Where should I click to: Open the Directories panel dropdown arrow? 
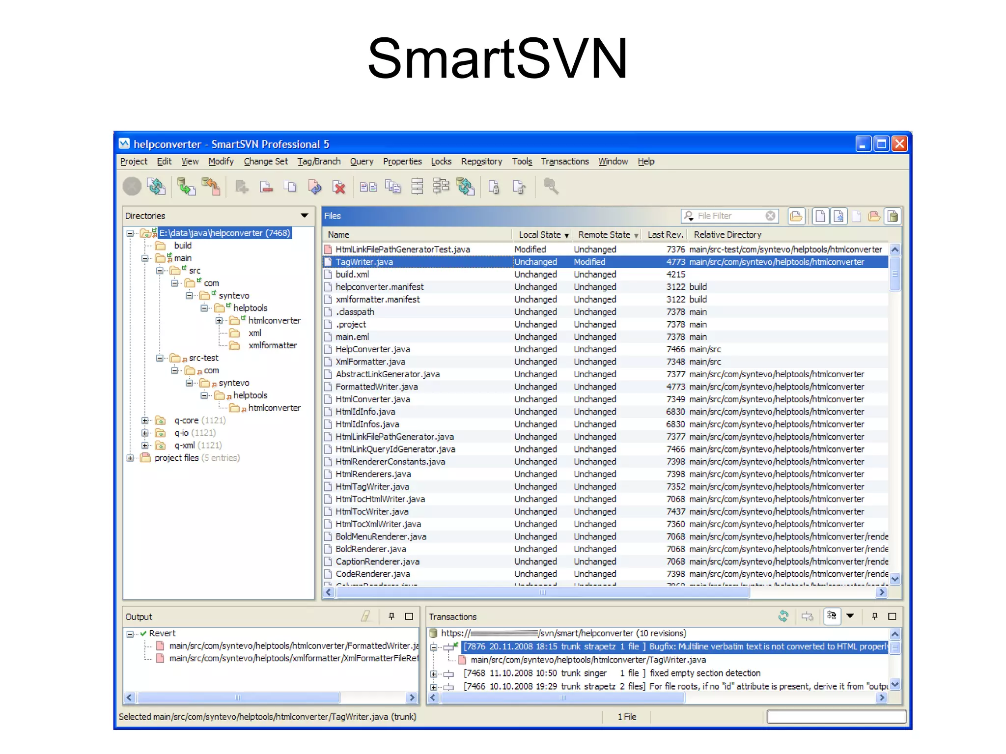tap(305, 216)
